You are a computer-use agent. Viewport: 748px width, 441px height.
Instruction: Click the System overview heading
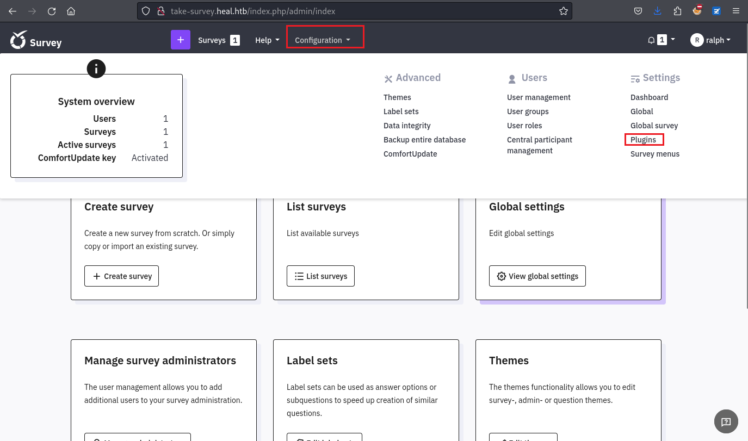coord(96,102)
